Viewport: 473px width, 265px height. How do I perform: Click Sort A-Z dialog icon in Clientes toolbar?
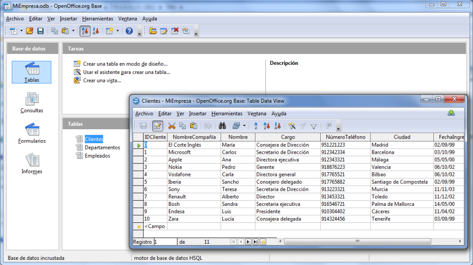pyautogui.click(x=255, y=126)
